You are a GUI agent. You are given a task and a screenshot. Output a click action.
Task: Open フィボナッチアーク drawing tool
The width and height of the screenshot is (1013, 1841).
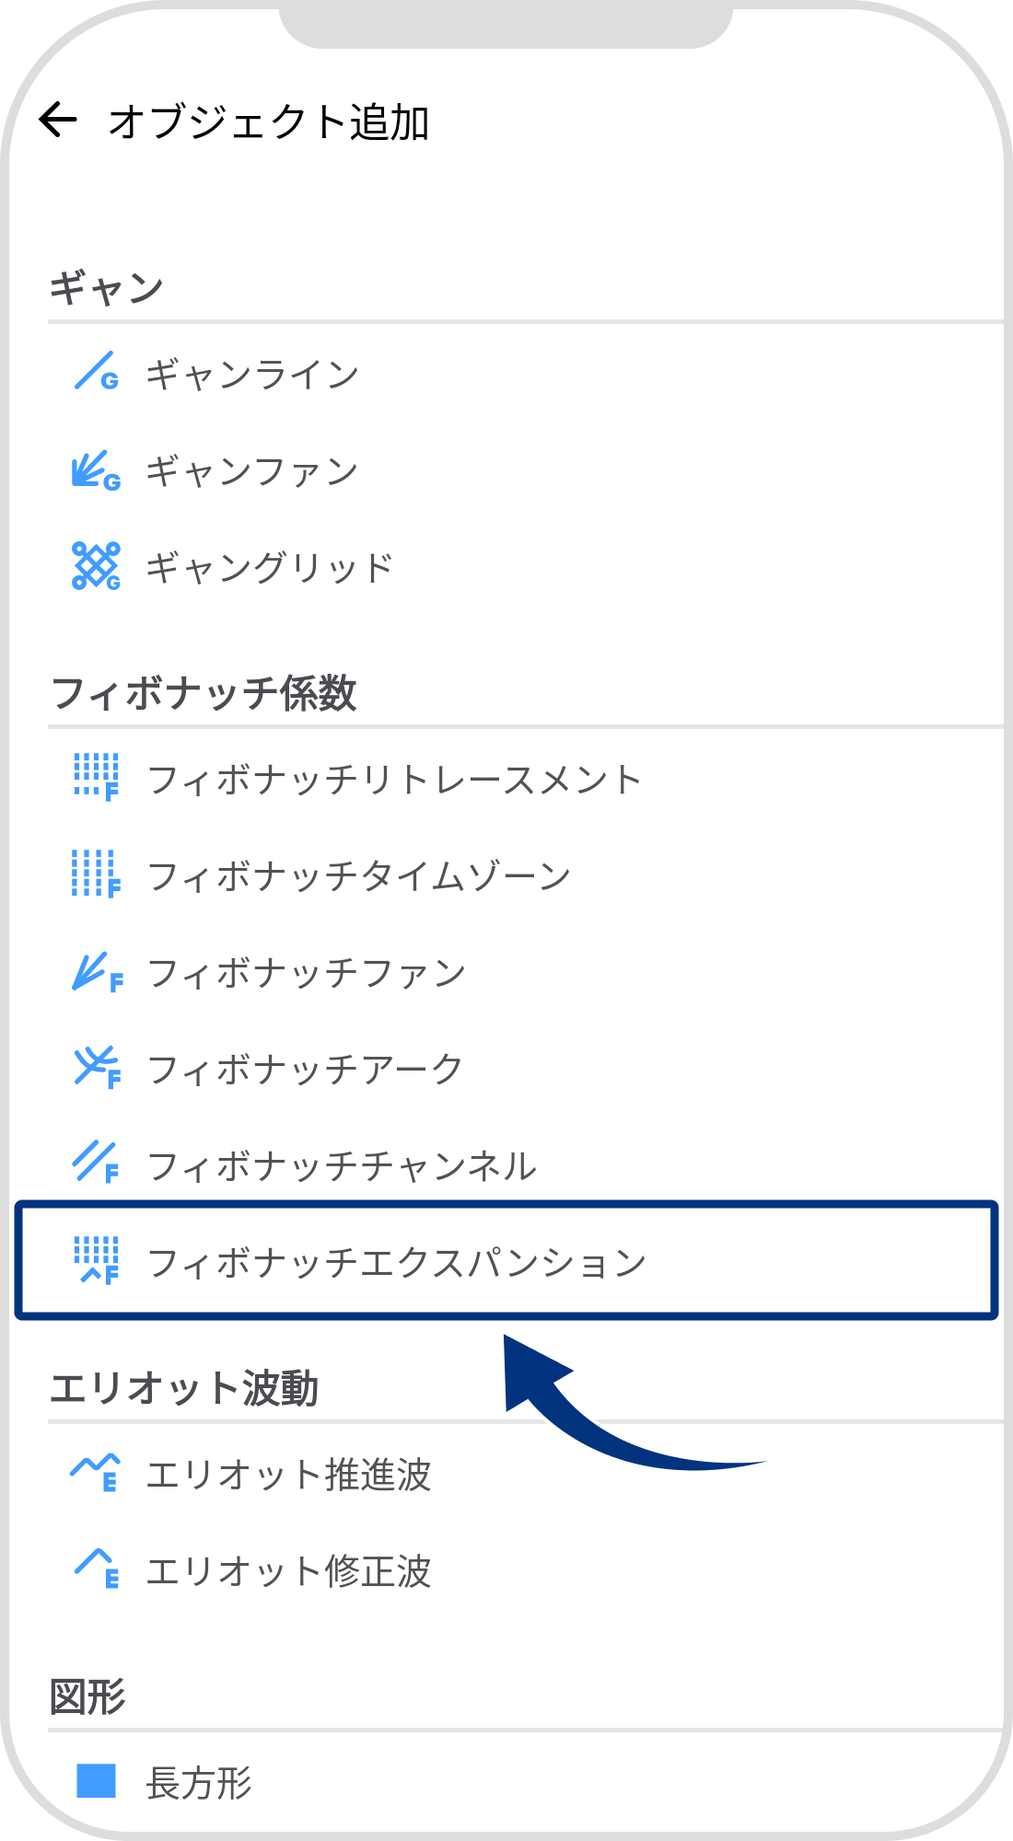pos(304,1068)
